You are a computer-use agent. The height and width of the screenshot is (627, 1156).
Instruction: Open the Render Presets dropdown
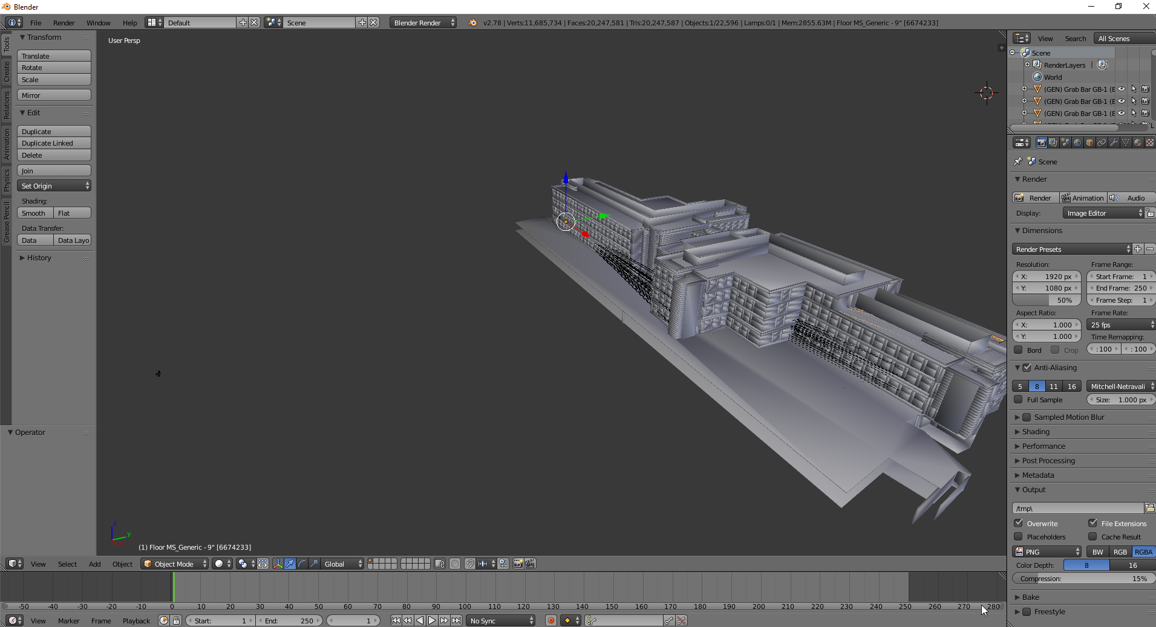[1071, 249]
